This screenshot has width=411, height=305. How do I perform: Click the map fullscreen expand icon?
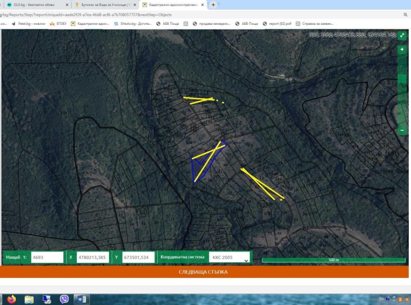tap(402, 35)
